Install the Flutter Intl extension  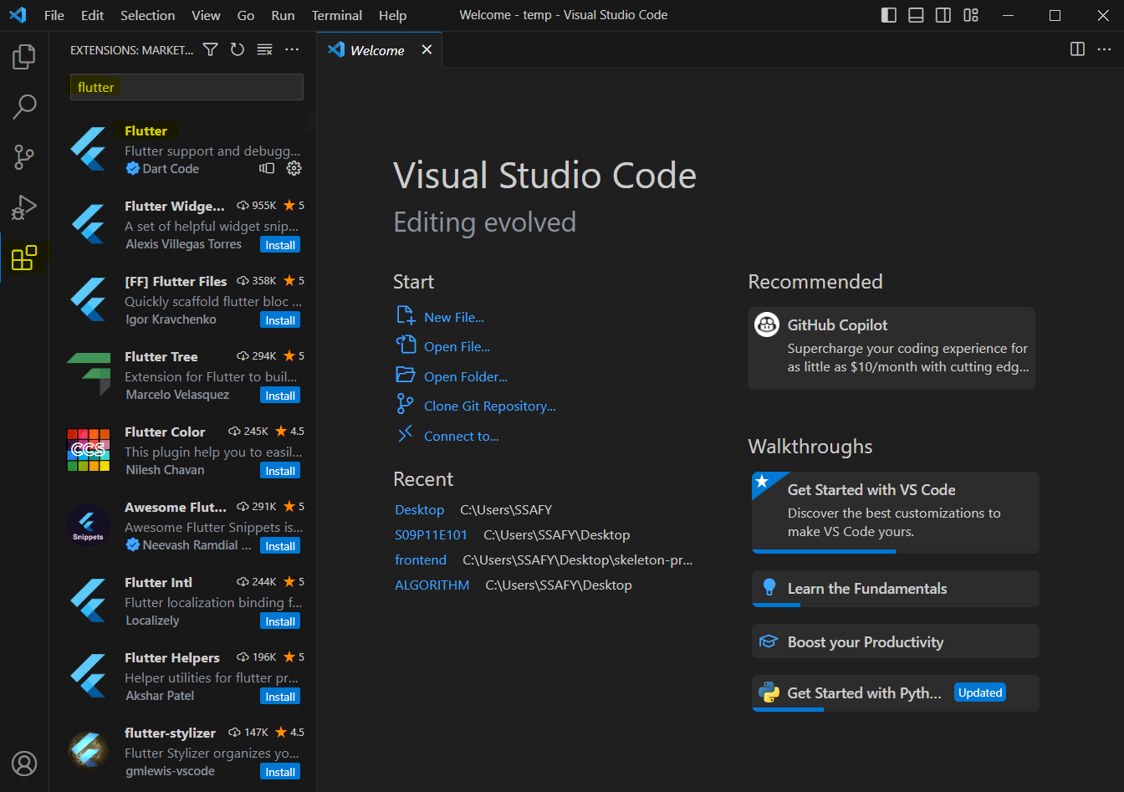click(280, 621)
